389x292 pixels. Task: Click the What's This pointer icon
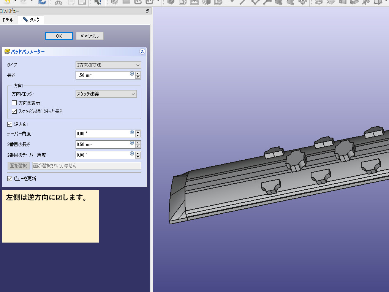click(x=98, y=2)
